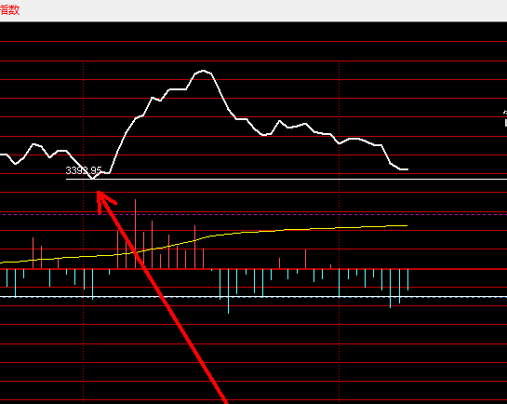Select the 3392.95 price label
The image size is (507, 404).
click(84, 170)
